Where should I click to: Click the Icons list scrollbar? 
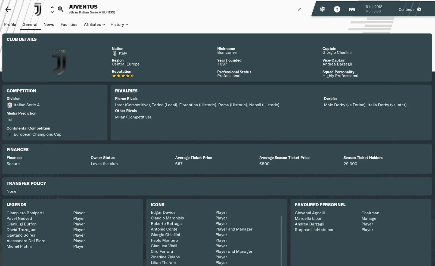[281, 240]
